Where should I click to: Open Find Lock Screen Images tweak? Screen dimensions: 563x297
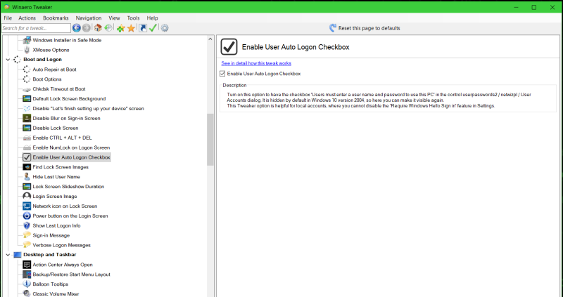(61, 167)
